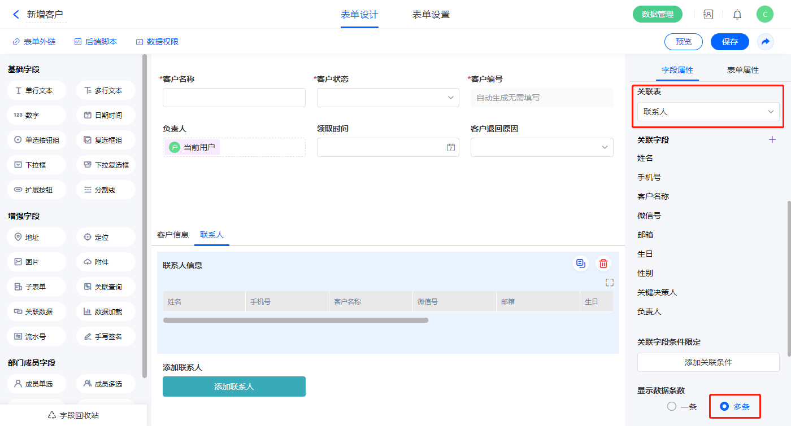Open the 关联表 dropdown showing 联系人
The image size is (791, 426).
pos(708,112)
